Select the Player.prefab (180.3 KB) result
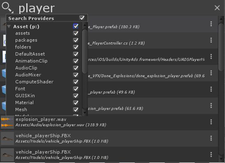Viewport: 225px width, 163px height. [x=153, y=24]
